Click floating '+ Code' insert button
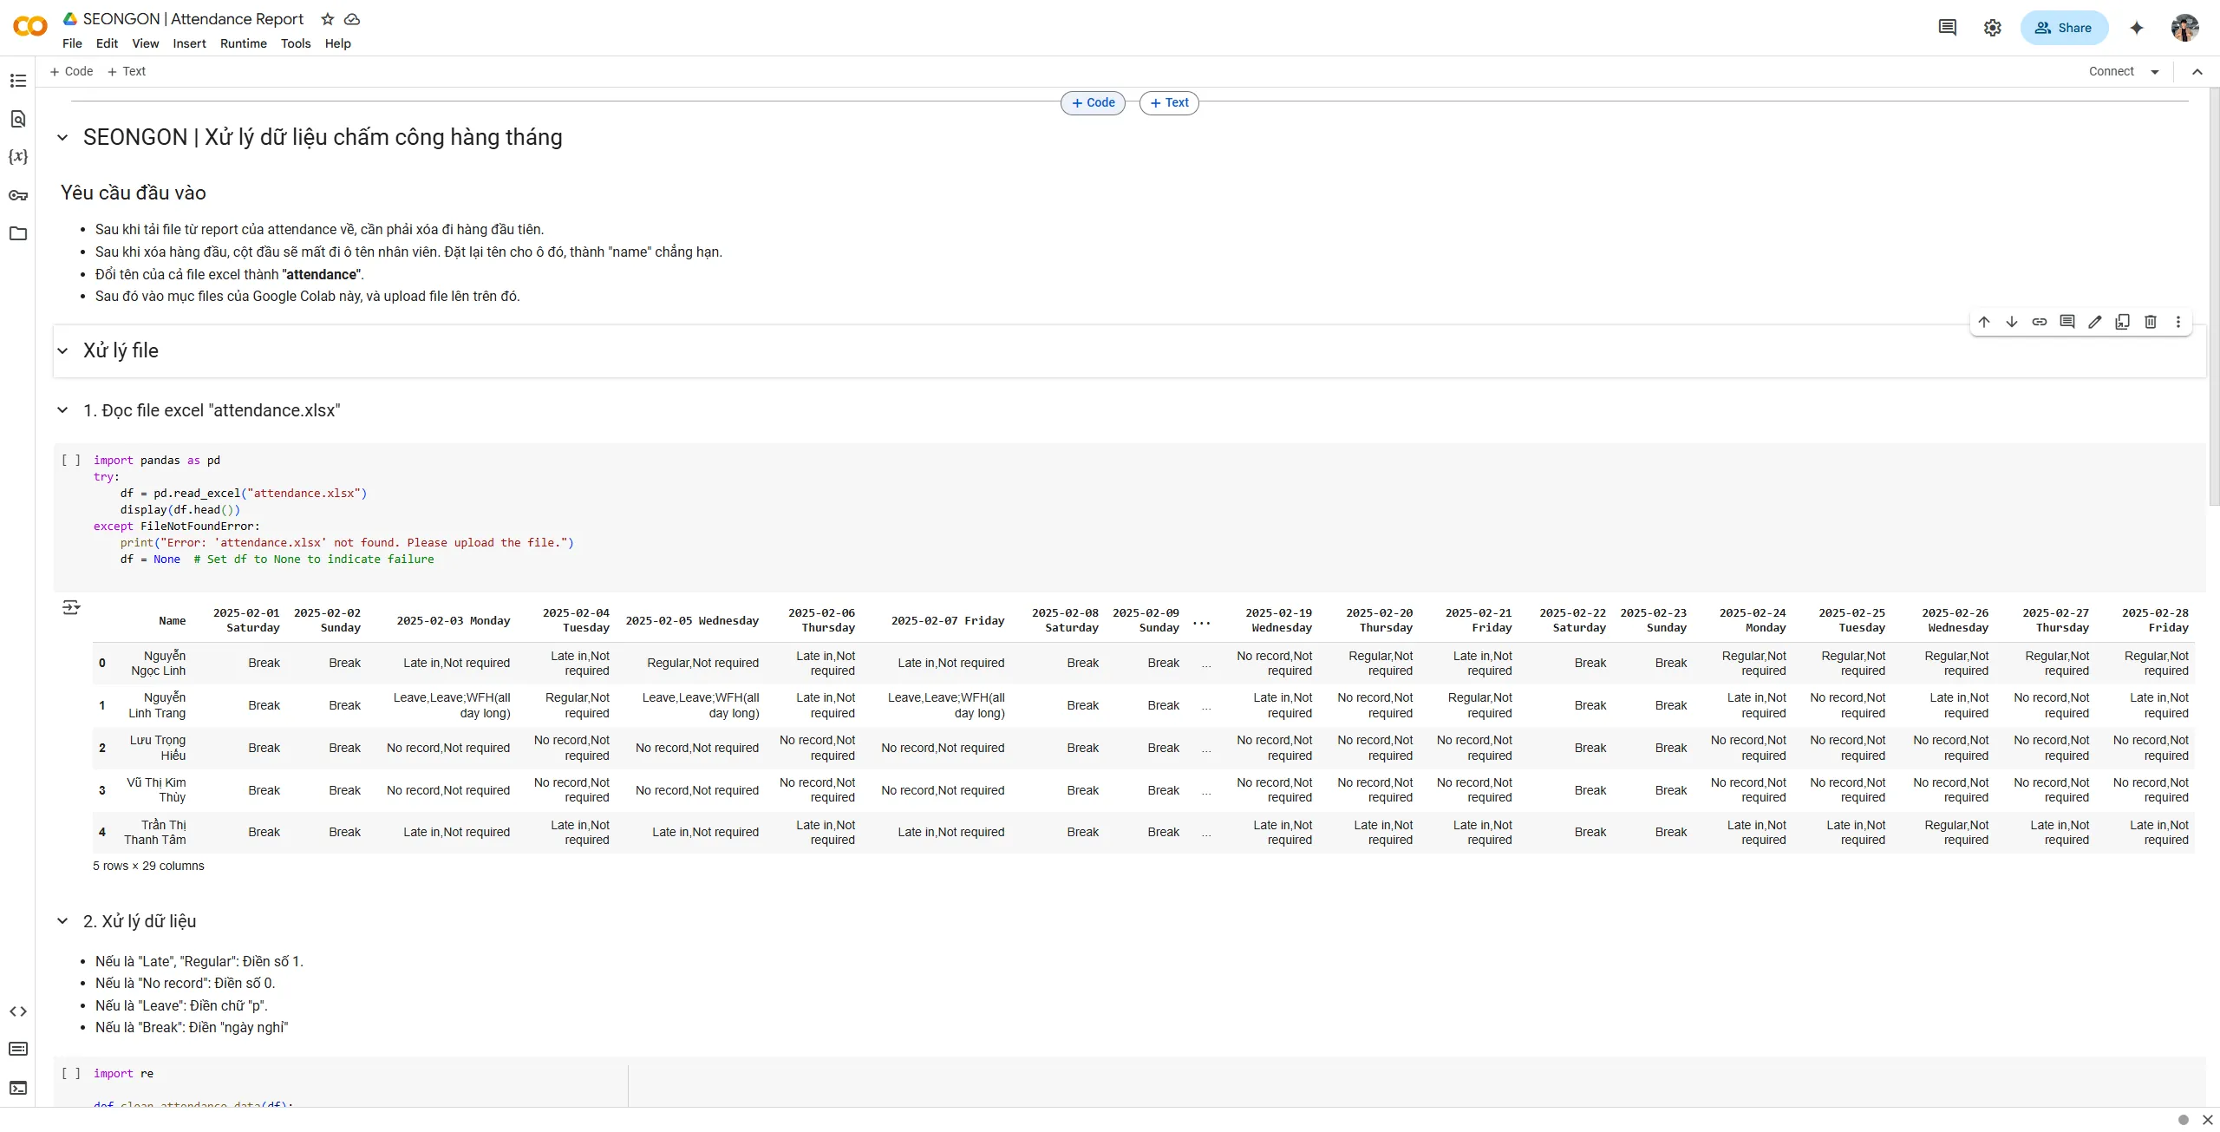This screenshot has height=1132, width=2220. (x=1094, y=103)
